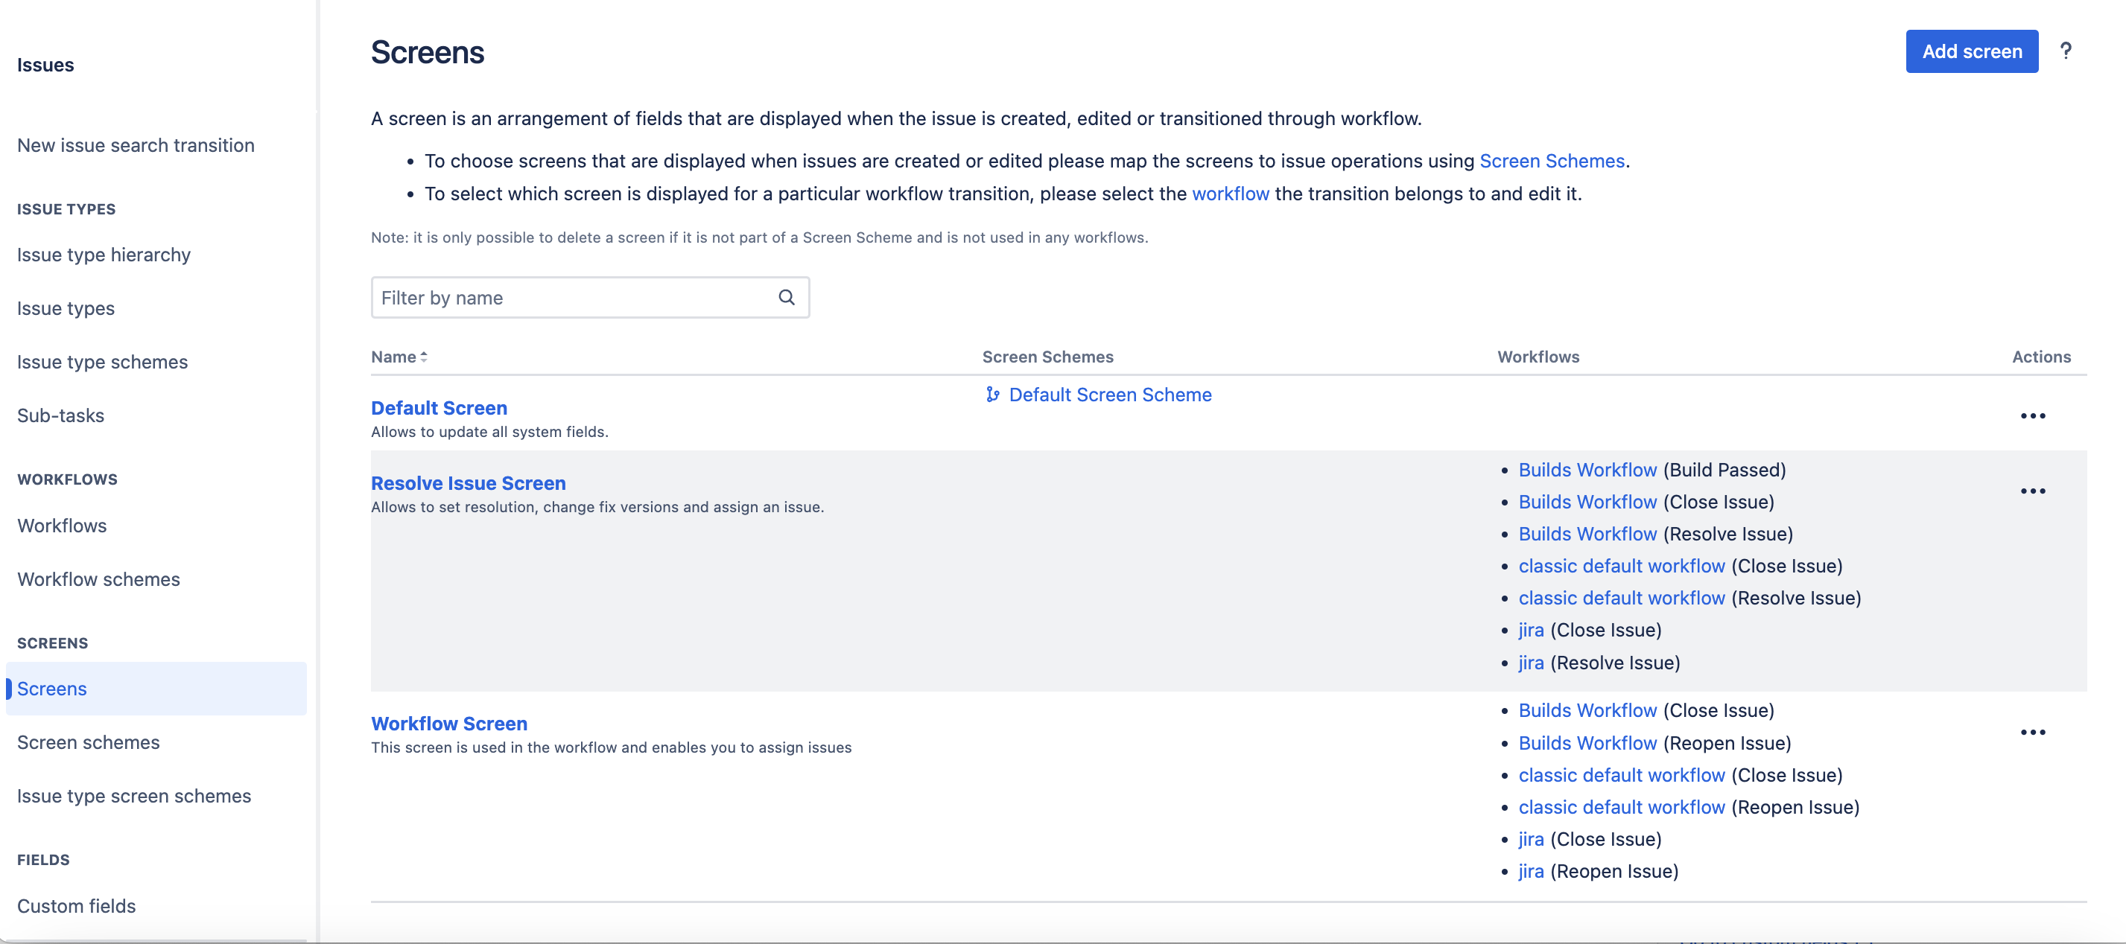Viewport: 2126px width, 944px height.
Task: Open actions menu for Resolve Issue Screen
Action: click(x=2033, y=491)
